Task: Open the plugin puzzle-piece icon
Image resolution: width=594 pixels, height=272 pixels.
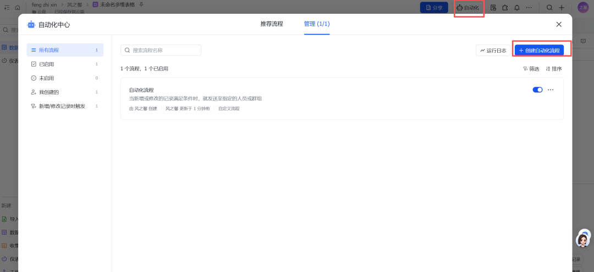Action: (x=505, y=8)
